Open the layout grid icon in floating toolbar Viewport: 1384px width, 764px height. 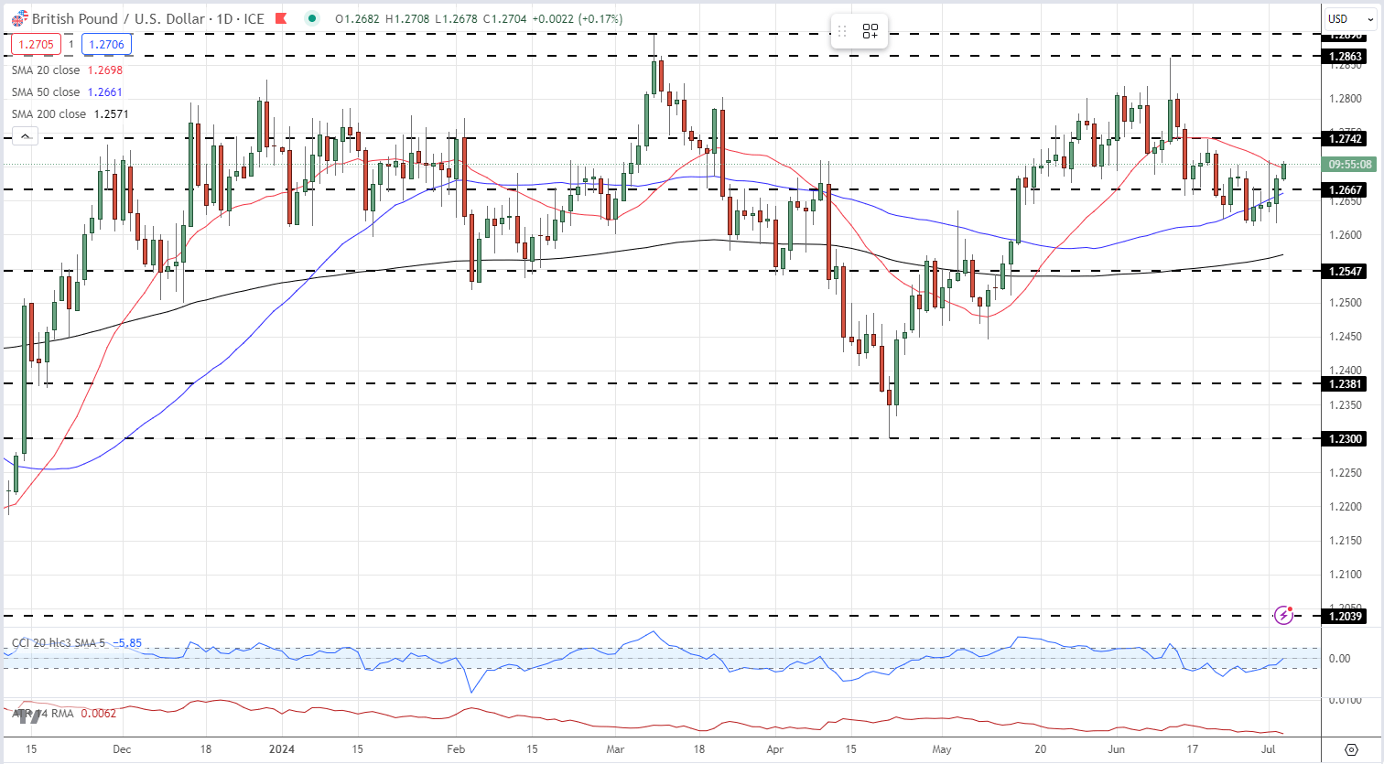click(x=870, y=31)
